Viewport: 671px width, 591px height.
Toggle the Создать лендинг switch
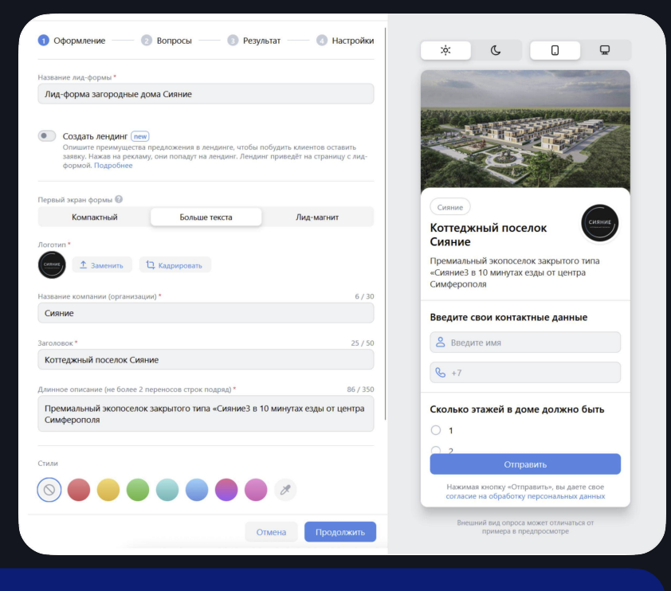click(x=47, y=136)
